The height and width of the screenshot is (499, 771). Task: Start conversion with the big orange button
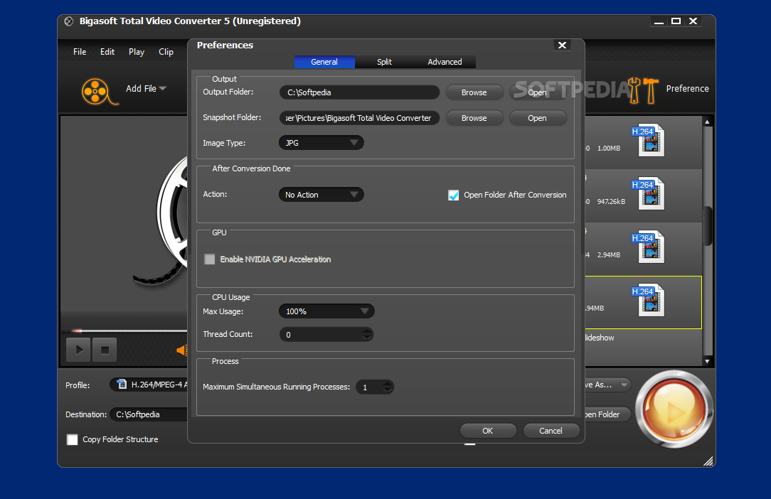click(x=674, y=409)
